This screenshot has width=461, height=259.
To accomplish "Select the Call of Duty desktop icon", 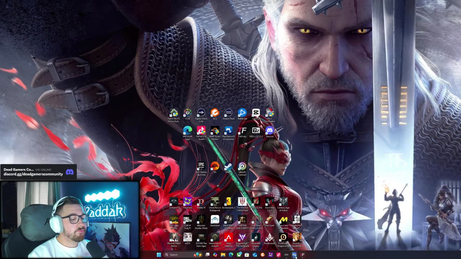I will [x=187, y=223].
